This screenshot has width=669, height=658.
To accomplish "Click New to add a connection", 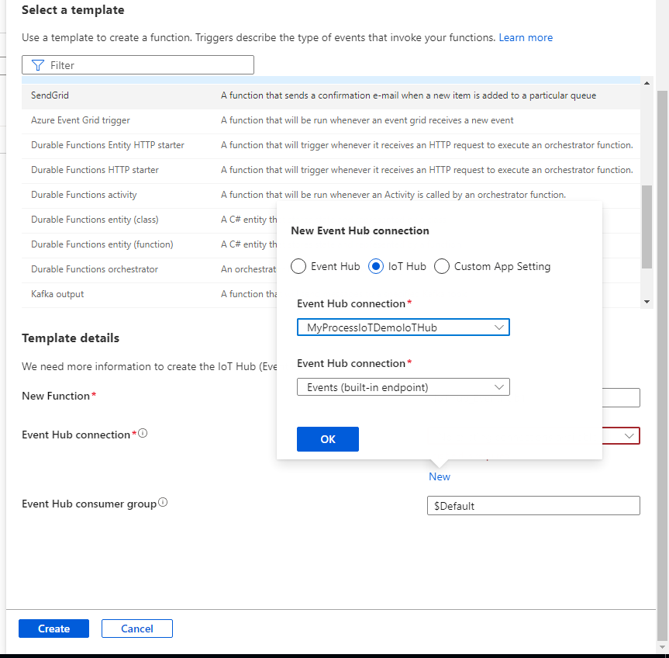I will [x=439, y=476].
